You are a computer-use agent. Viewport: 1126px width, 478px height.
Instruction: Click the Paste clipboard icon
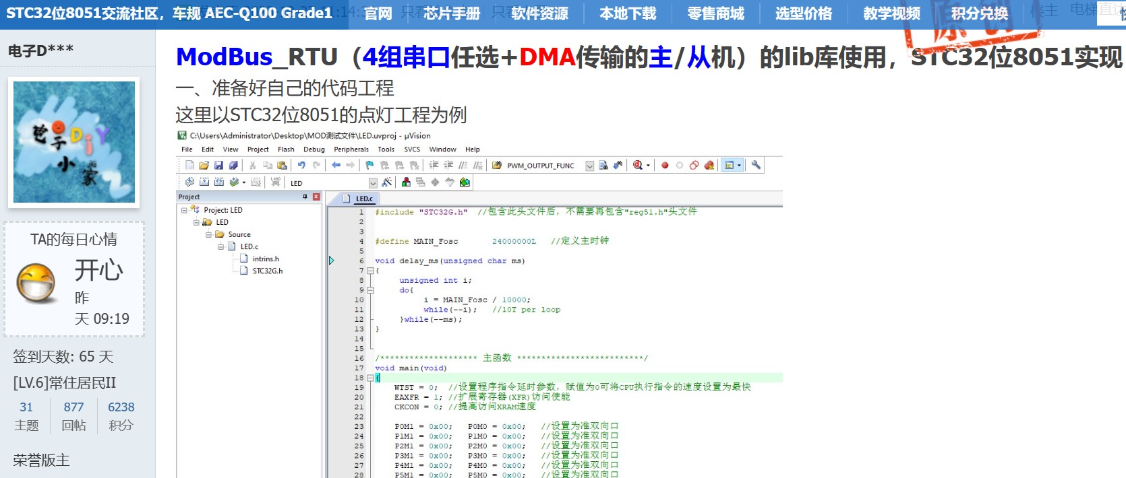pos(282,165)
